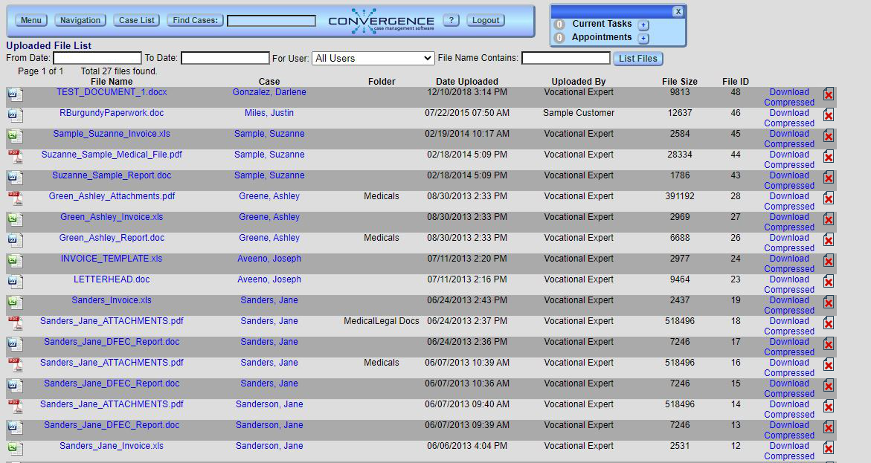Delete the TEST_DOCUMENT_1.docx file via red X
The height and width of the screenshot is (463, 871).
829,94
